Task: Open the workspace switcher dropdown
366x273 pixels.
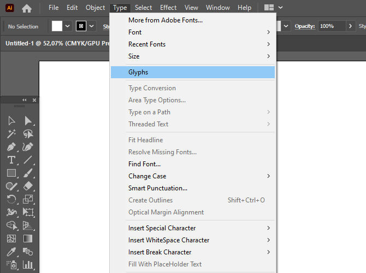Action: pyautogui.click(x=280, y=8)
